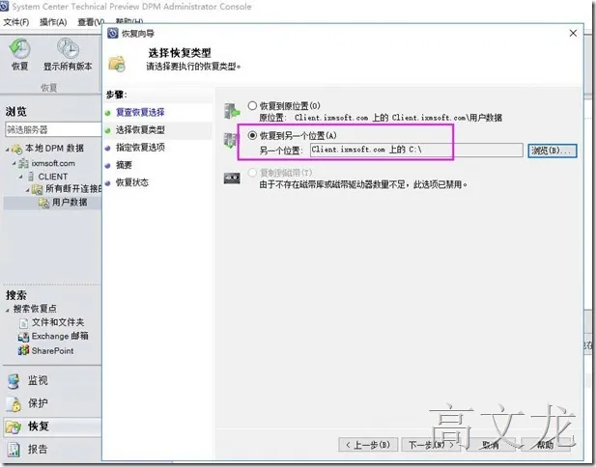Click the SharePoint search item label
596x467 pixels.
pyautogui.click(x=52, y=350)
